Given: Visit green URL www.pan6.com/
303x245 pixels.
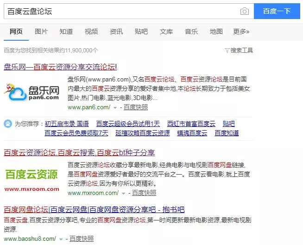Looking at the screenshot, I should 89,107.
